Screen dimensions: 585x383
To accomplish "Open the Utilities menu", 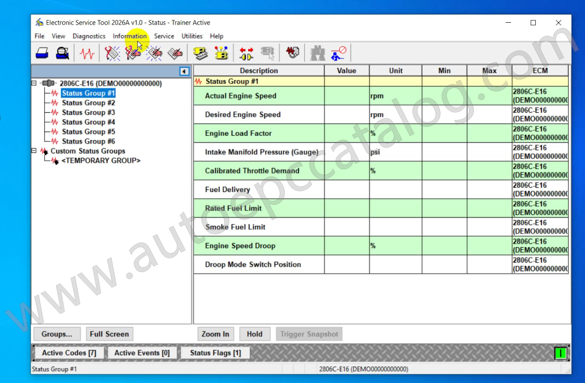I will (x=192, y=36).
